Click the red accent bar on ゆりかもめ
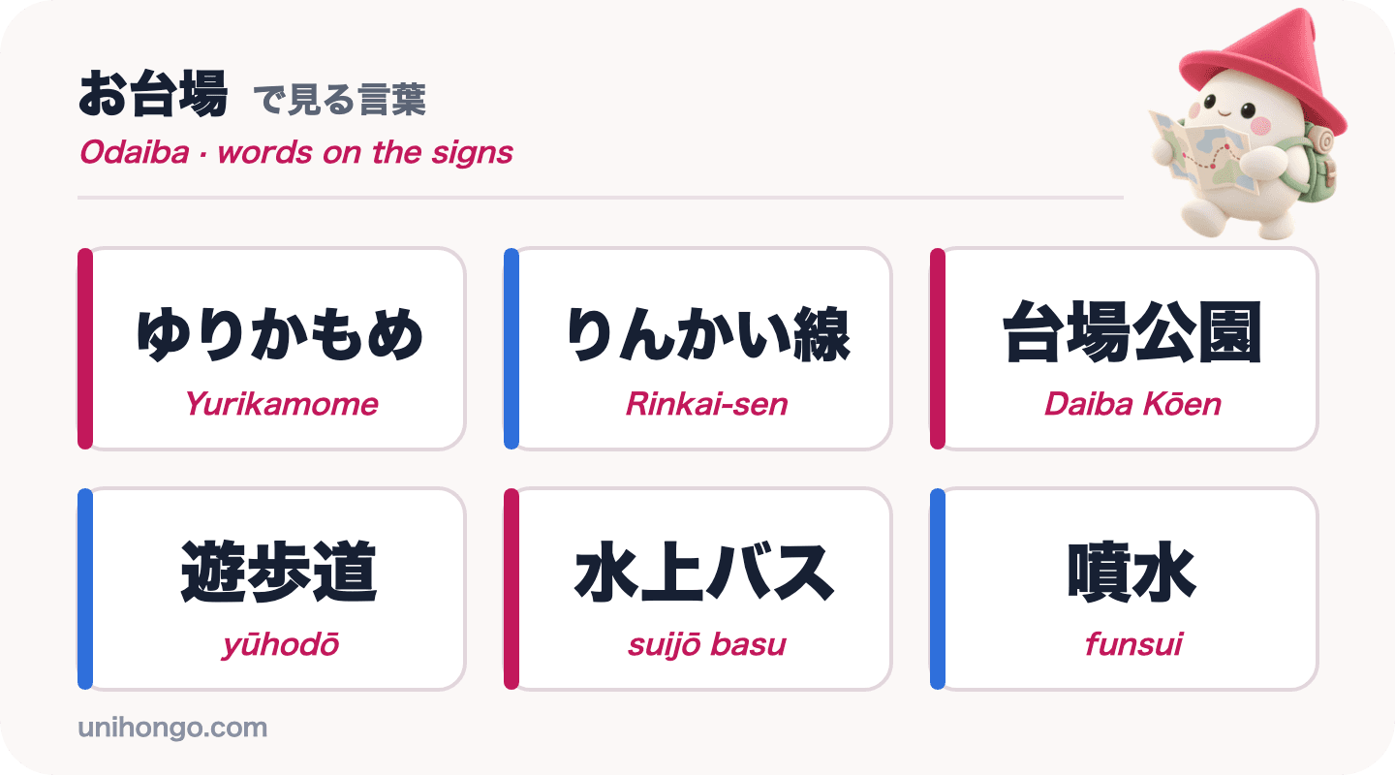The height and width of the screenshot is (775, 1395). [85, 349]
